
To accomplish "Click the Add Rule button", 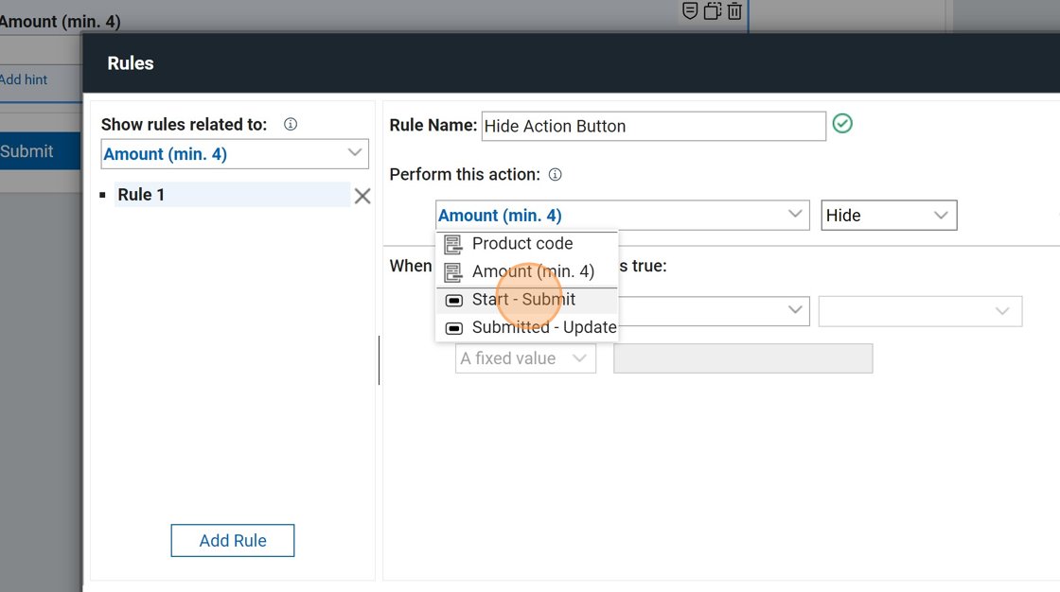I will [x=233, y=541].
